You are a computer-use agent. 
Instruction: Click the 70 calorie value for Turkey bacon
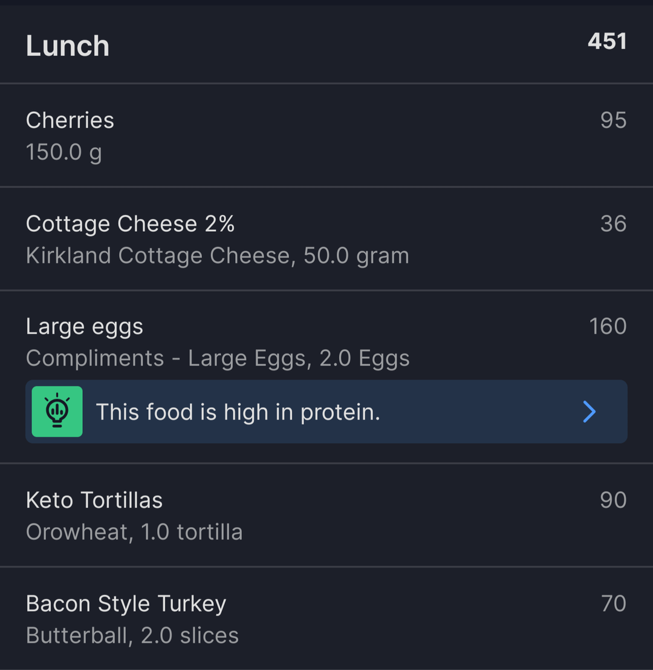614,604
